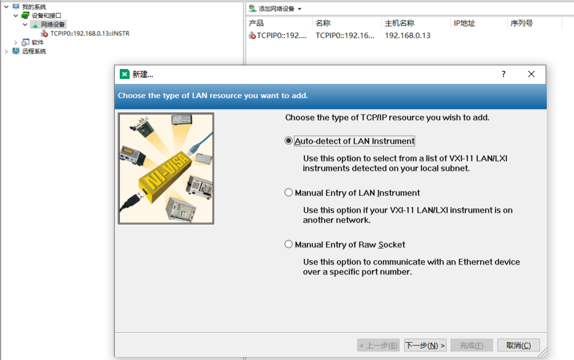Image resolution: width=574 pixels, height=360 pixels.
Task: Click the disabled Back (B) button
Action: click(x=378, y=345)
